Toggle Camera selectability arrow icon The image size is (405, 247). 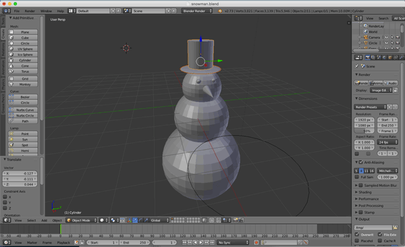click(x=392, y=37)
